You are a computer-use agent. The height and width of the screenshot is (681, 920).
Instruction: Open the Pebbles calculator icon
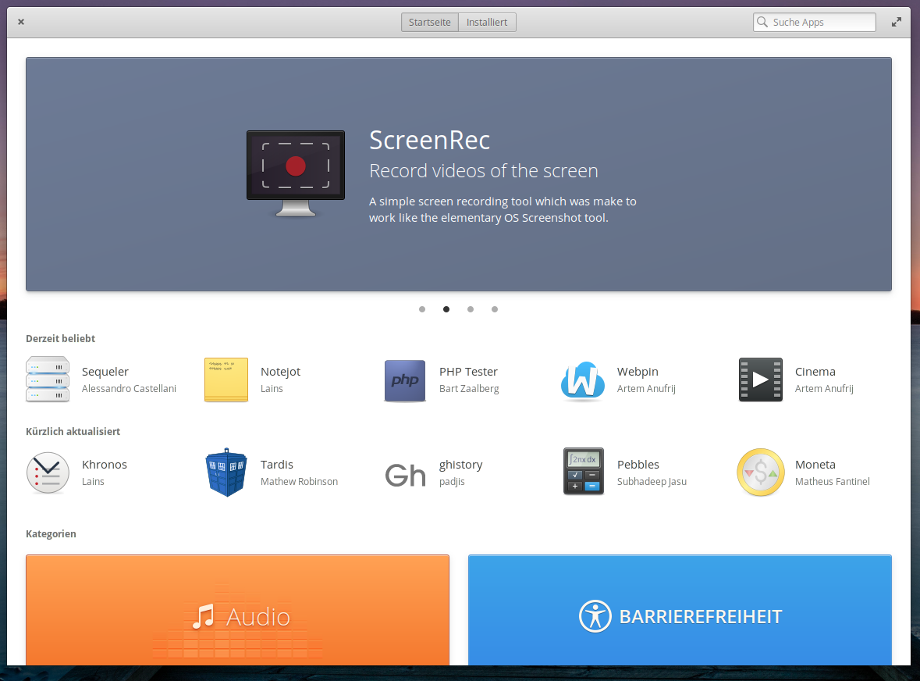point(583,472)
